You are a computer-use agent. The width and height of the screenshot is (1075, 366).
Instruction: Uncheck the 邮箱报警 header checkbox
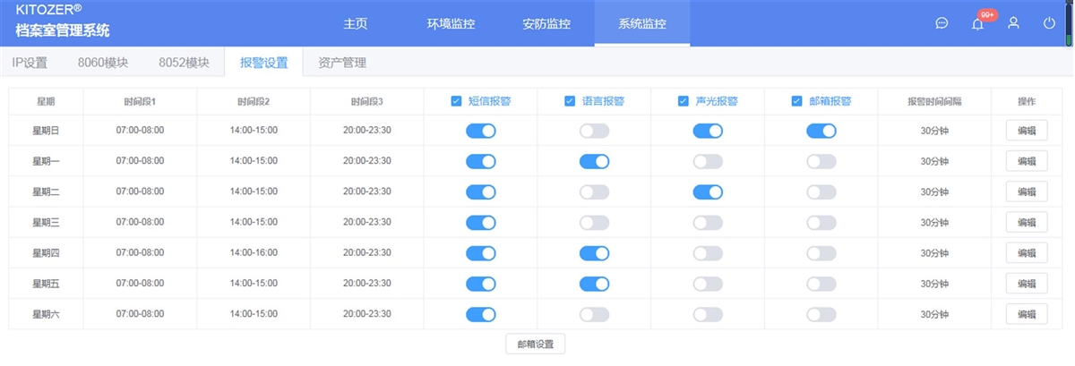click(796, 101)
